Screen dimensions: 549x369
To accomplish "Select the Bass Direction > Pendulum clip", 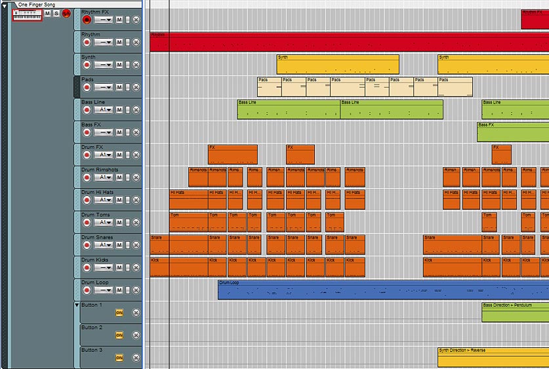I will click(516, 313).
